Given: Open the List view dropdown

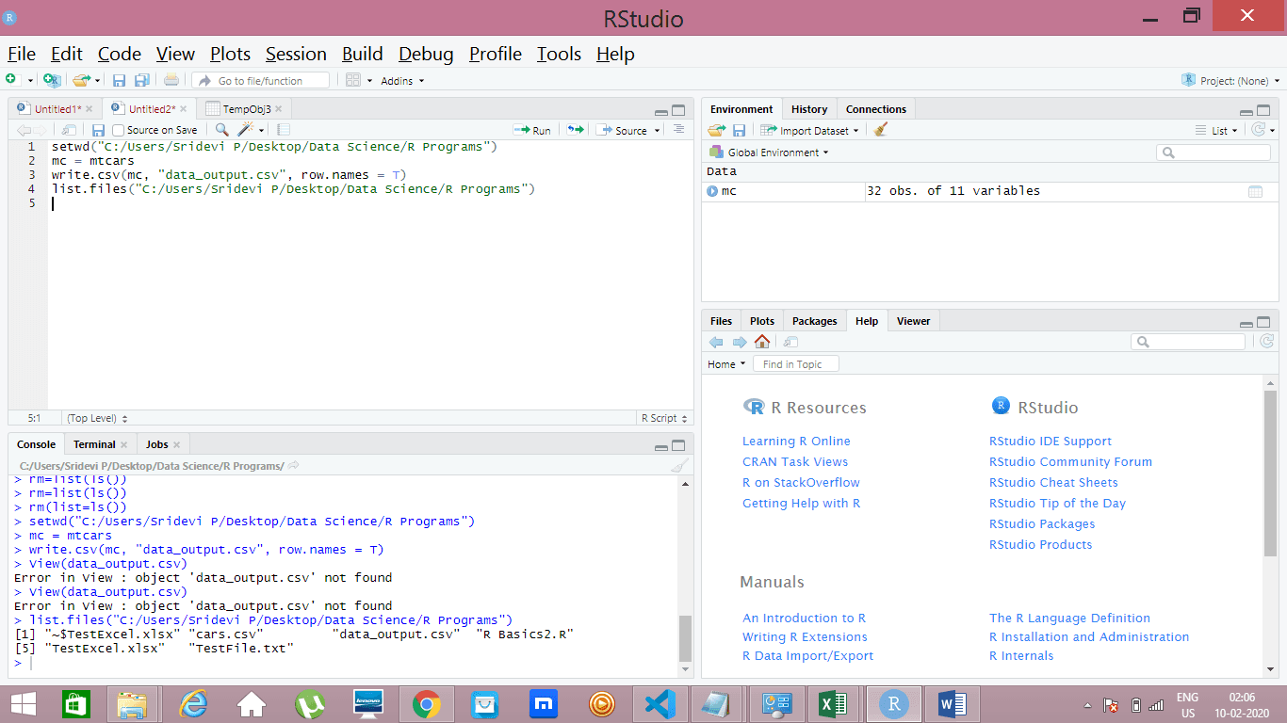Looking at the screenshot, I should (1215, 130).
